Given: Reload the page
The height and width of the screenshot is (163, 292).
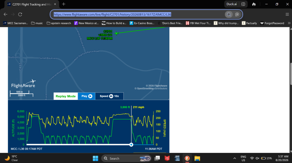Looking at the screenshot, I should tap(20, 14).
